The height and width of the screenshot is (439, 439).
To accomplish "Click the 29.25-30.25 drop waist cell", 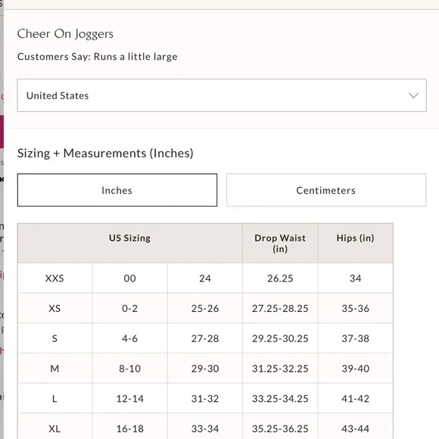I will pyautogui.click(x=280, y=338).
